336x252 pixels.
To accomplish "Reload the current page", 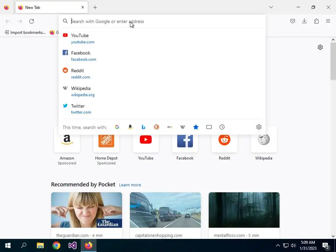I will coord(31,21).
